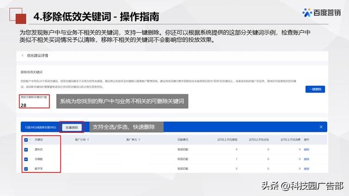Viewport: 349px width, 196px height.
Task: Click the sort icon beside 推广计划
Action: pos(88,140)
